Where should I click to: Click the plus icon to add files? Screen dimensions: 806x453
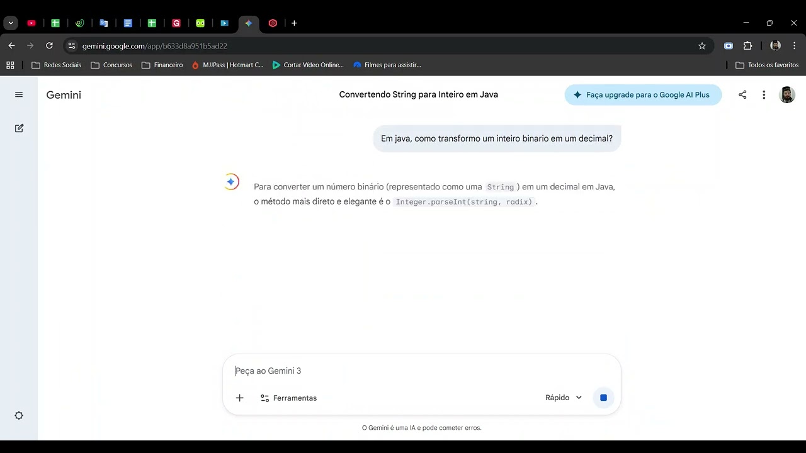(239, 398)
